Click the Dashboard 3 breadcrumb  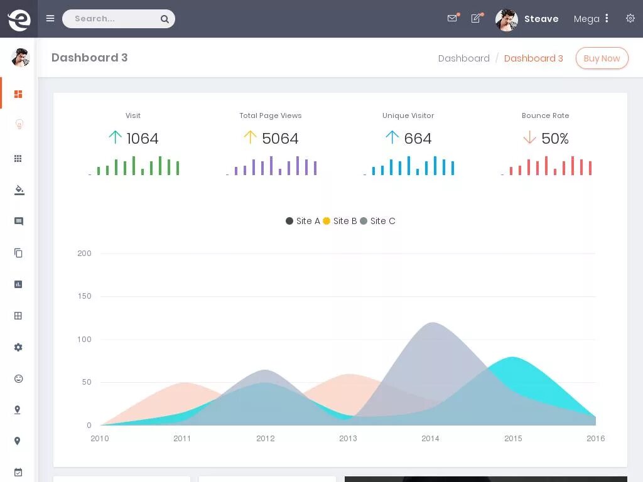pos(534,58)
